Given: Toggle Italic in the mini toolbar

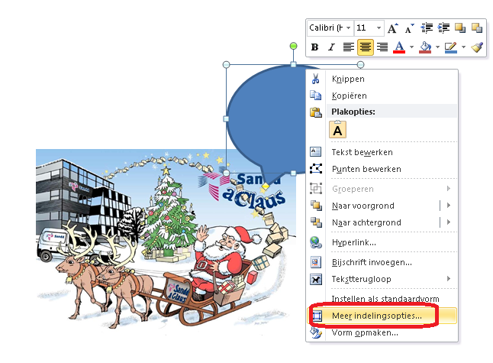Looking at the screenshot, I should 331,47.
